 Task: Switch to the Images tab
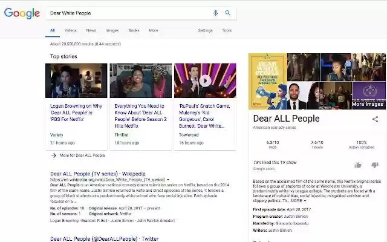tap(112, 30)
